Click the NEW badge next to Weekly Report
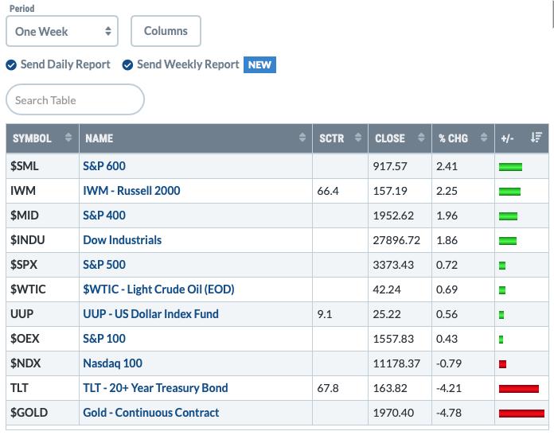This screenshot has height=435, width=554. click(x=259, y=65)
